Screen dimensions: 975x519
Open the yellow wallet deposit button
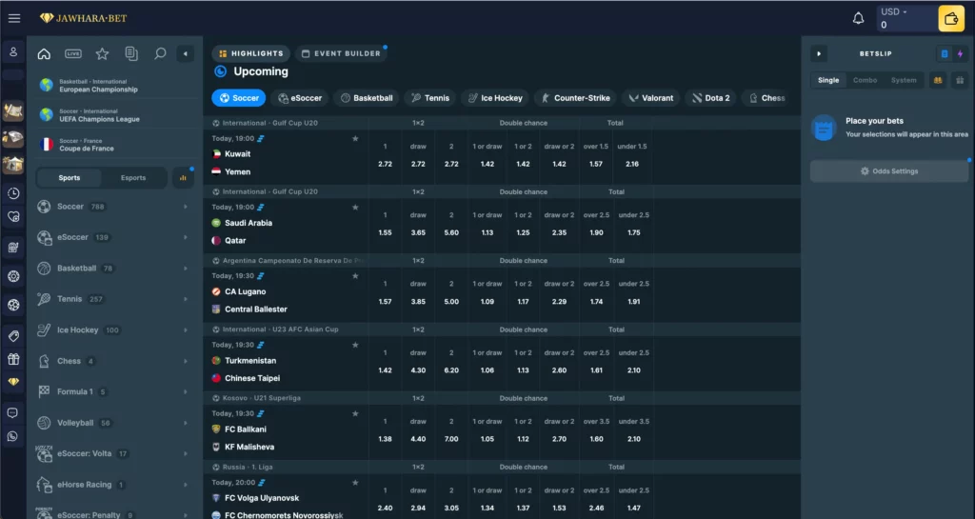pyautogui.click(x=951, y=19)
